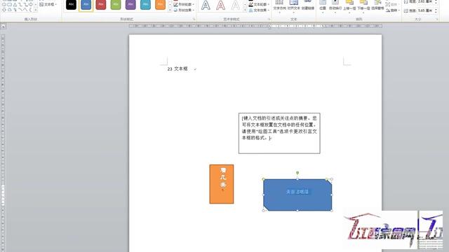This screenshot has height=252, width=449.
Task: Apply the orange shape style preset
Action: [161, 5]
